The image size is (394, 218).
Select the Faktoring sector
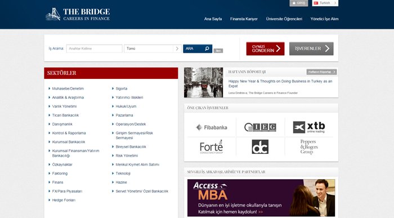(x=60, y=173)
